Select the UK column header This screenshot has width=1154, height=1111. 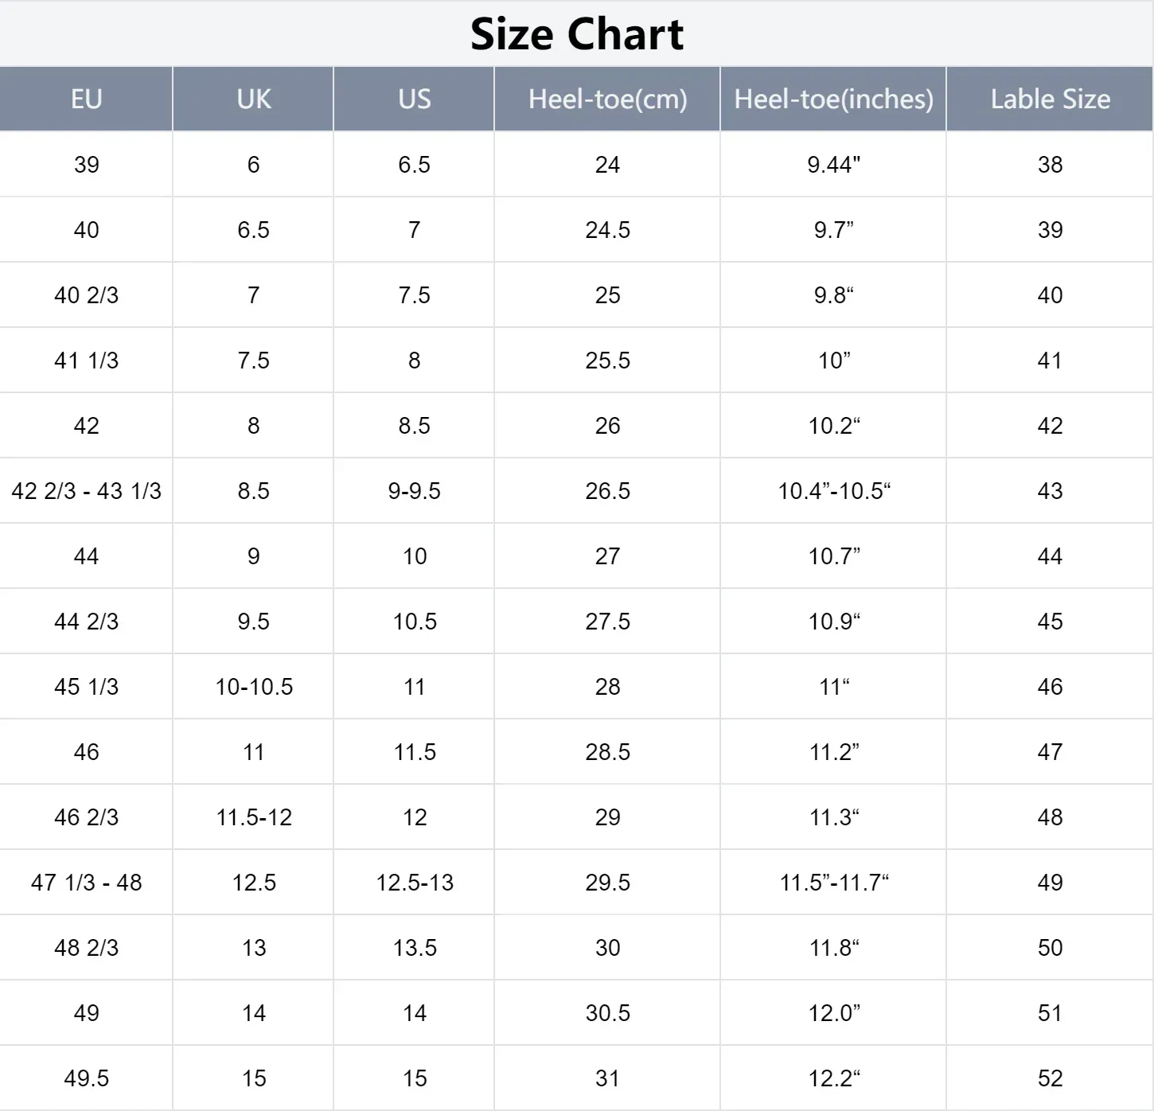coord(253,99)
